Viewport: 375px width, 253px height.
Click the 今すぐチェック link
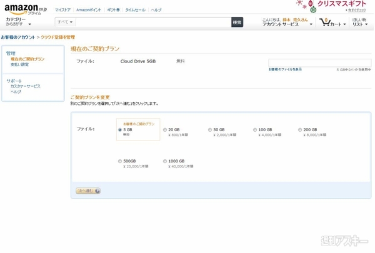(x=357, y=10)
